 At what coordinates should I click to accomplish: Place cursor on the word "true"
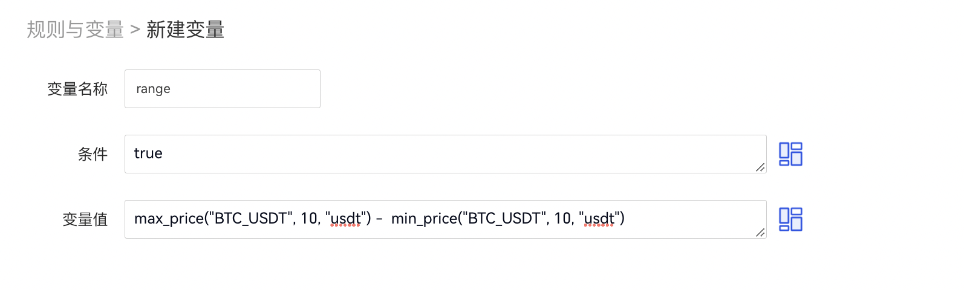(148, 153)
